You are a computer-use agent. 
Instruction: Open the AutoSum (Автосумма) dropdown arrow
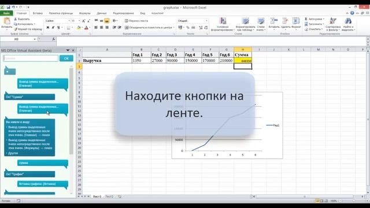(324, 19)
